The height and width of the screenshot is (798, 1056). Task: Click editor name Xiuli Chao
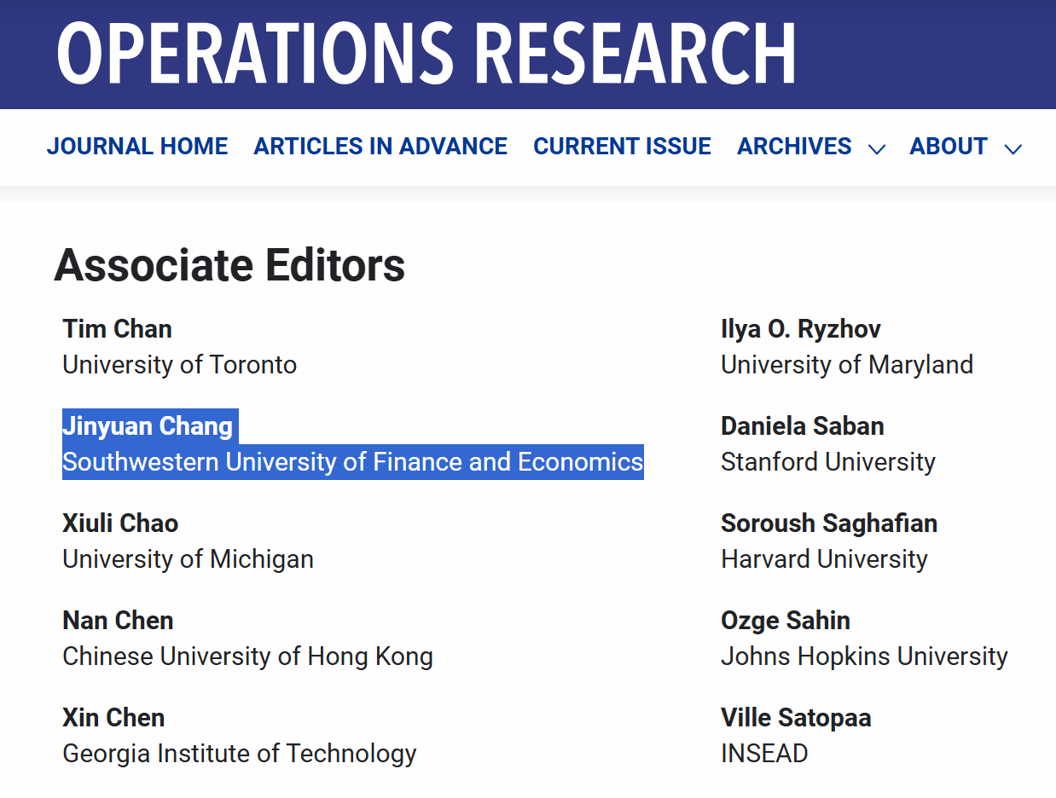(x=120, y=523)
